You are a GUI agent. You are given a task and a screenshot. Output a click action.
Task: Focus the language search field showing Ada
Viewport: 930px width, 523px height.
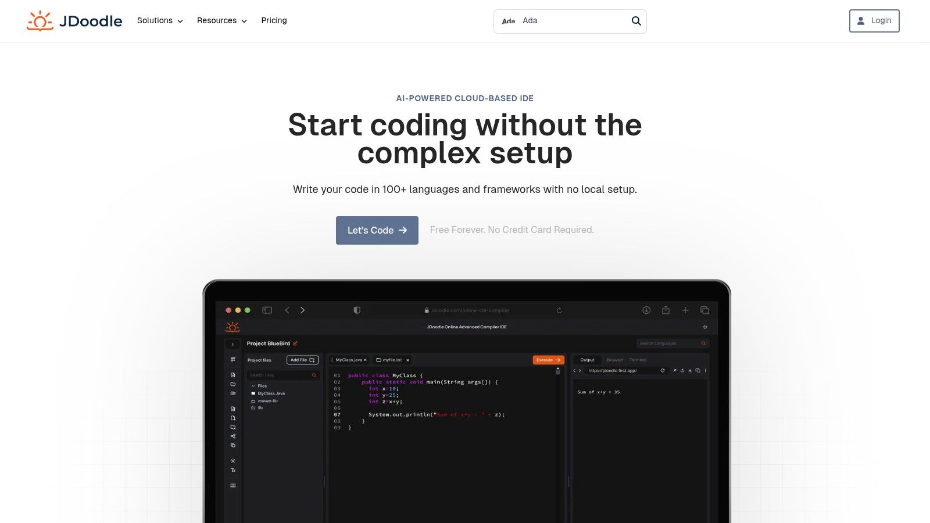pyautogui.click(x=570, y=22)
